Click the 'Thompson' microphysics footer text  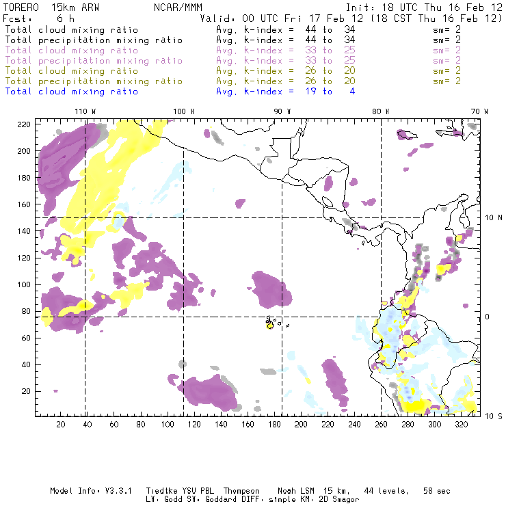point(241,491)
